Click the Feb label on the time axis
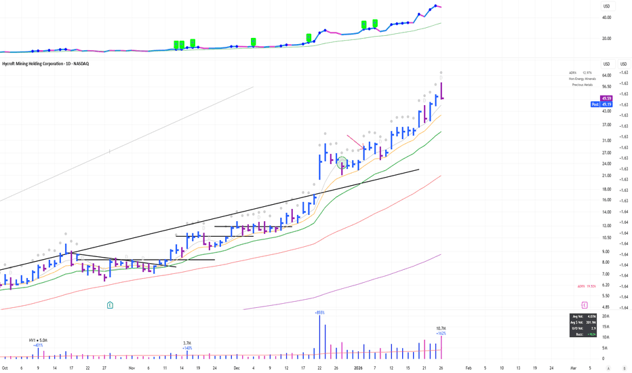This screenshot has width=632, height=373. point(469,368)
